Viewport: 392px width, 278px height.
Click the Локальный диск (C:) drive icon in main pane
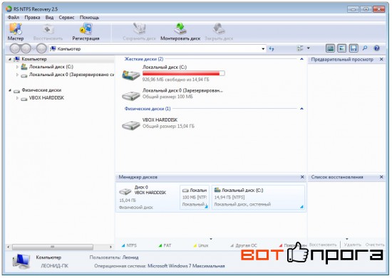130,75
